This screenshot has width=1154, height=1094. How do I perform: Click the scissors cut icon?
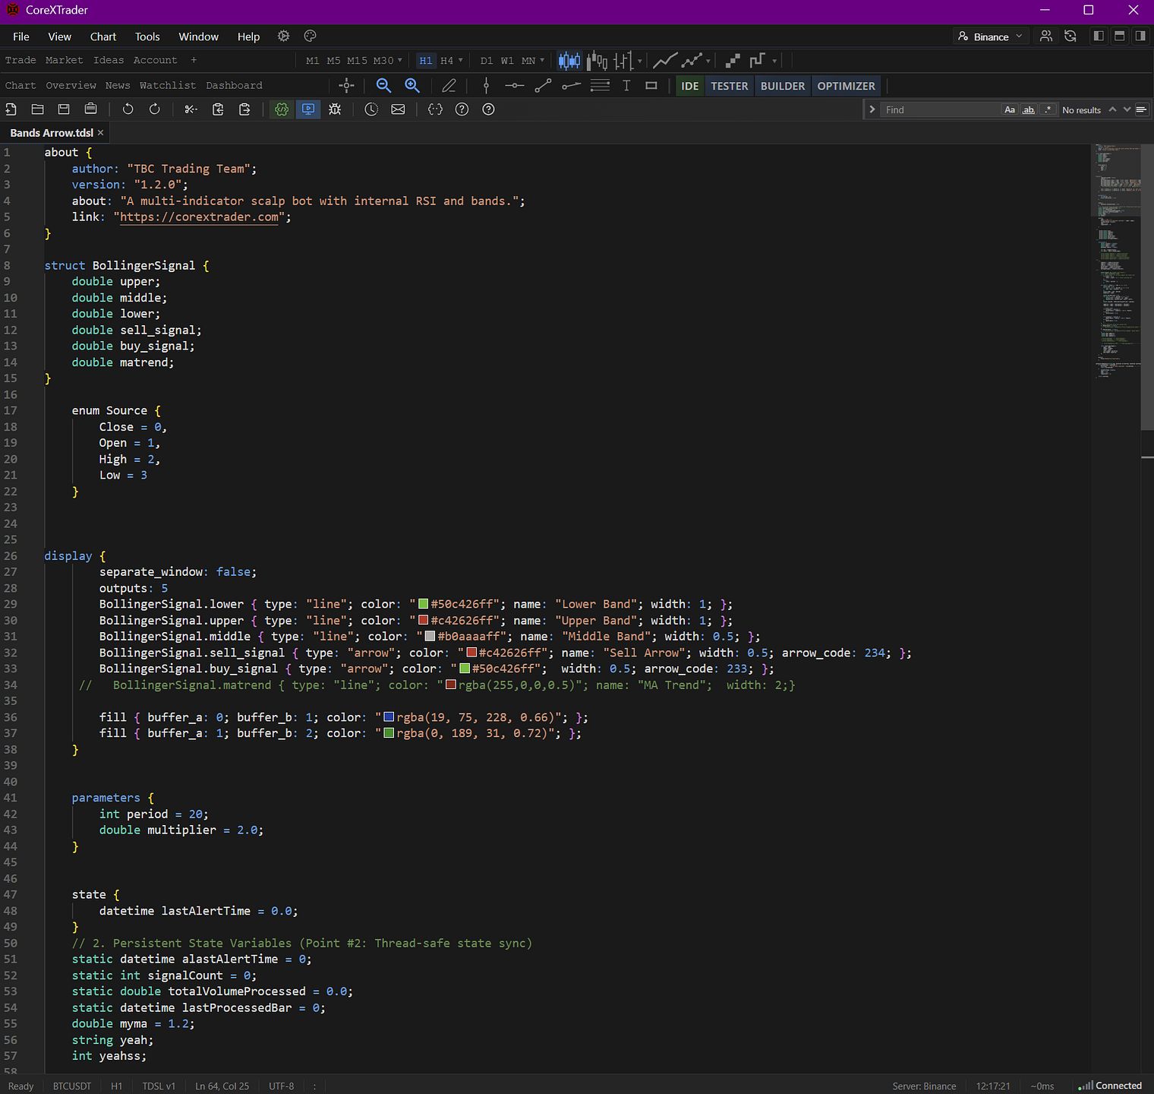coord(191,109)
